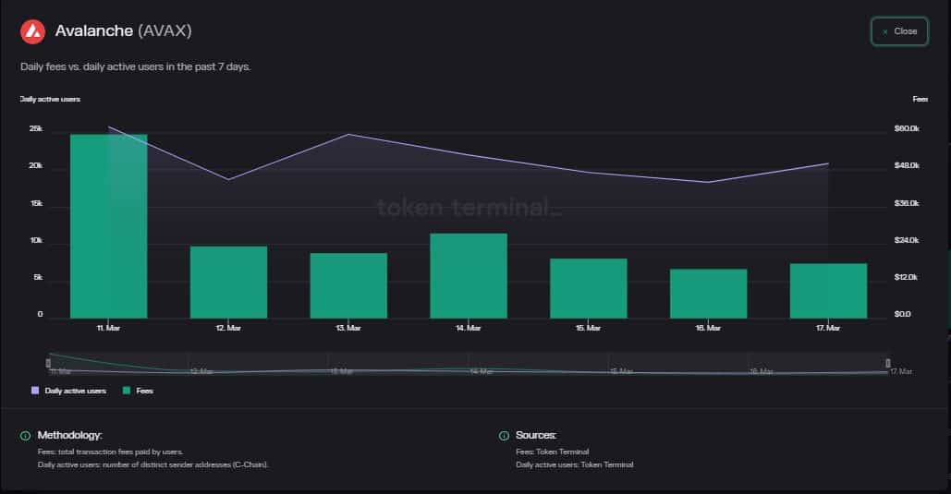Click the 10k users axis value
951x494 pixels.
(36, 240)
